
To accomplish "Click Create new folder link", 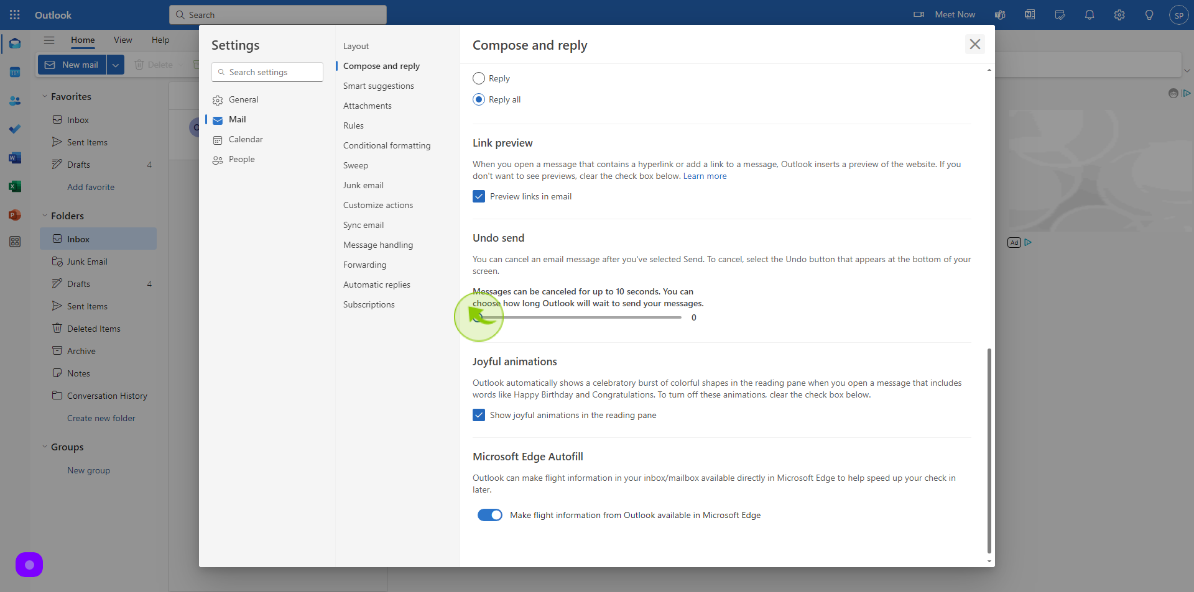I will tap(101, 418).
